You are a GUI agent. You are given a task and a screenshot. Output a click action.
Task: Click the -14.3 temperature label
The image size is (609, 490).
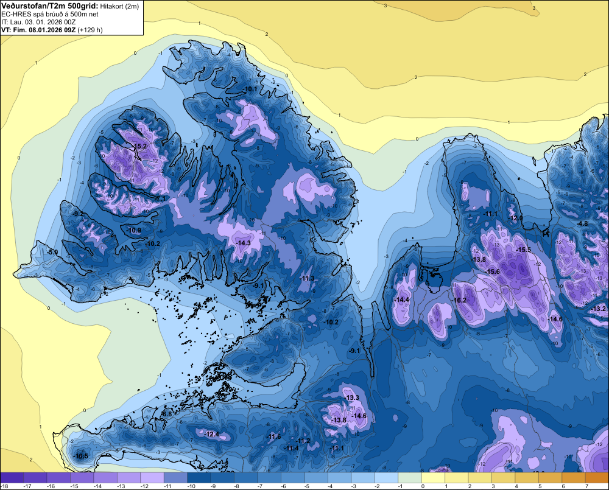243,243
